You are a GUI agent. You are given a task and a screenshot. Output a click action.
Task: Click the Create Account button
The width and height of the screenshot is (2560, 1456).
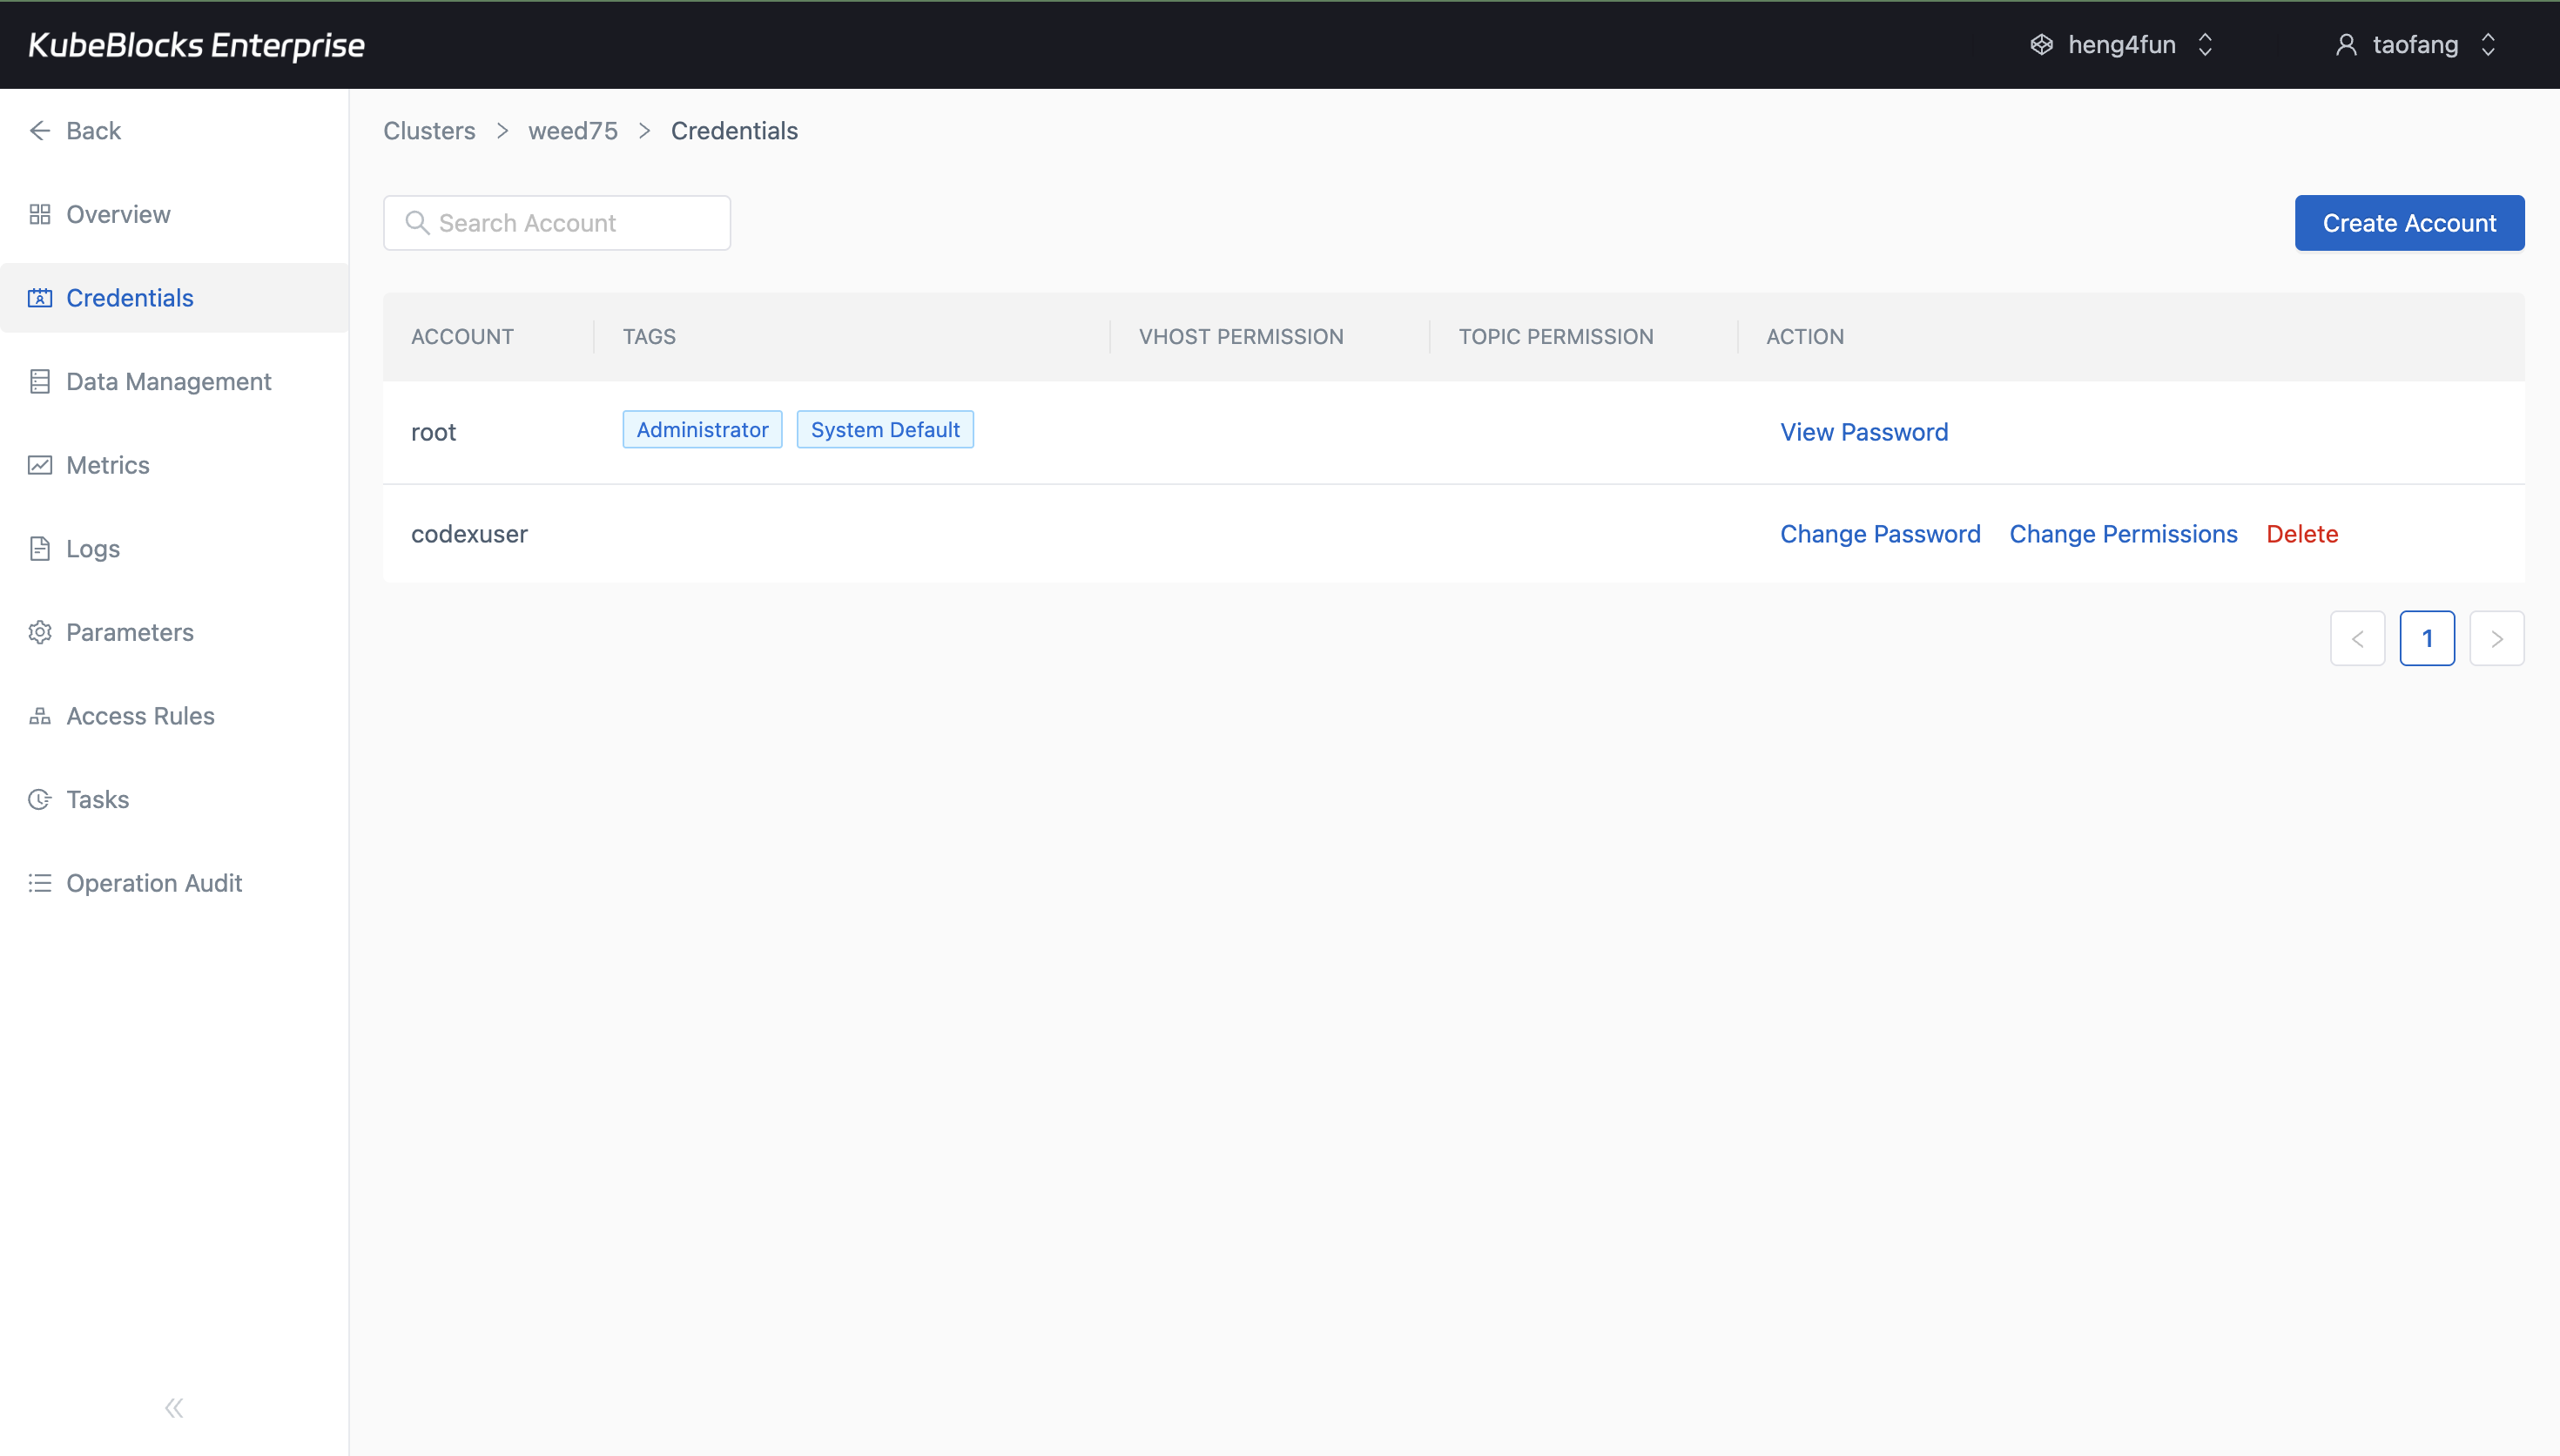click(x=2409, y=222)
